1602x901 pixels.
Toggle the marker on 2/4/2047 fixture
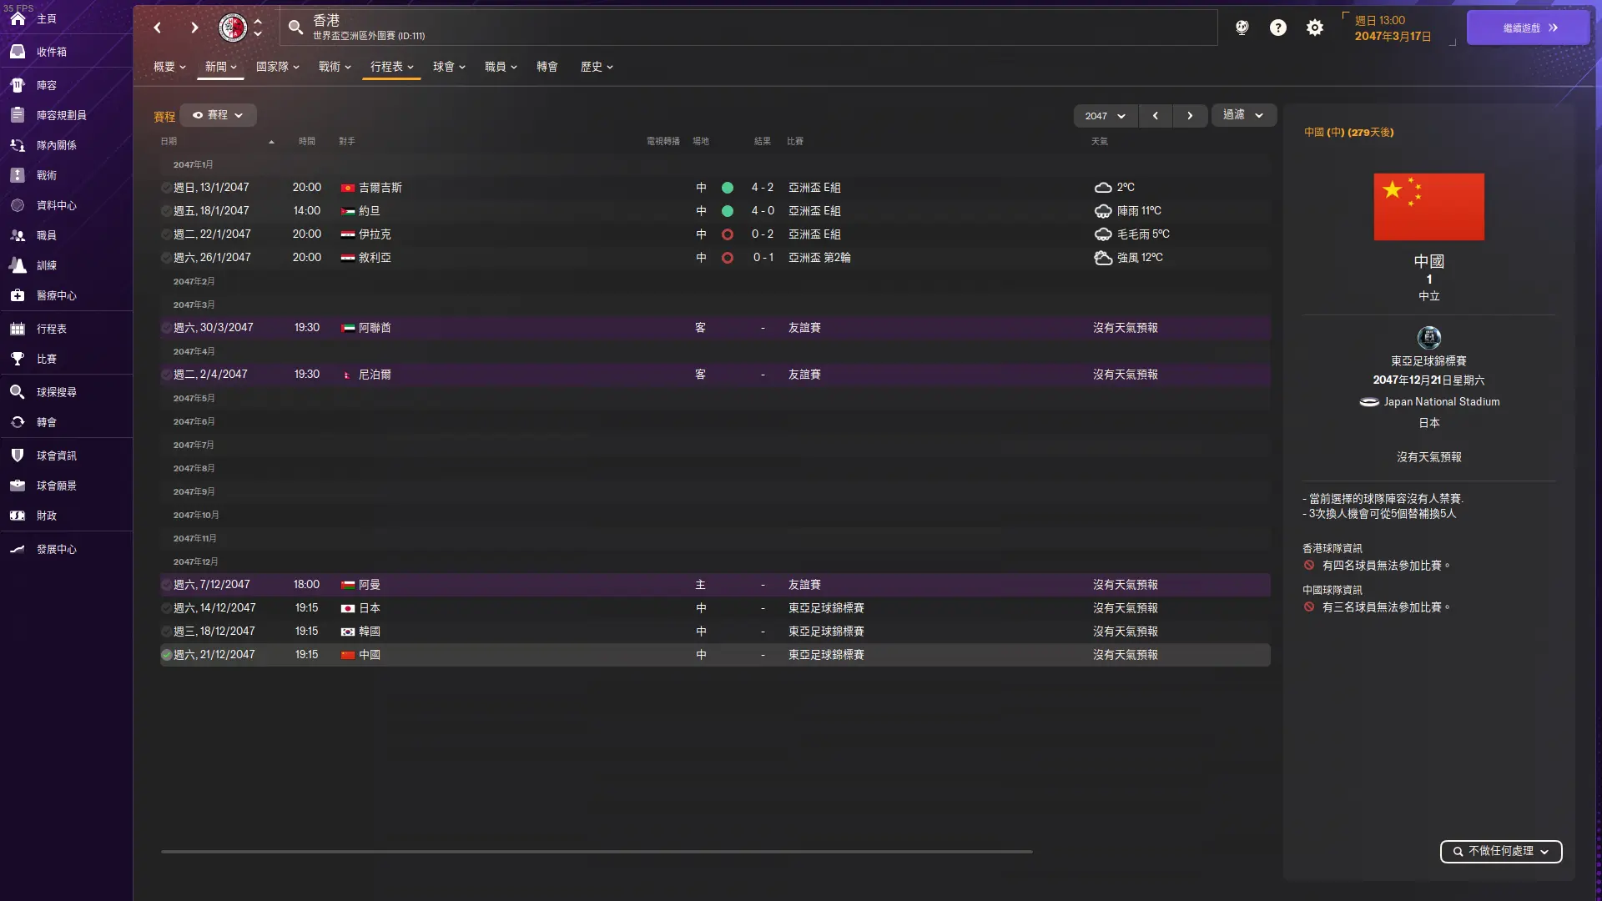(x=166, y=375)
